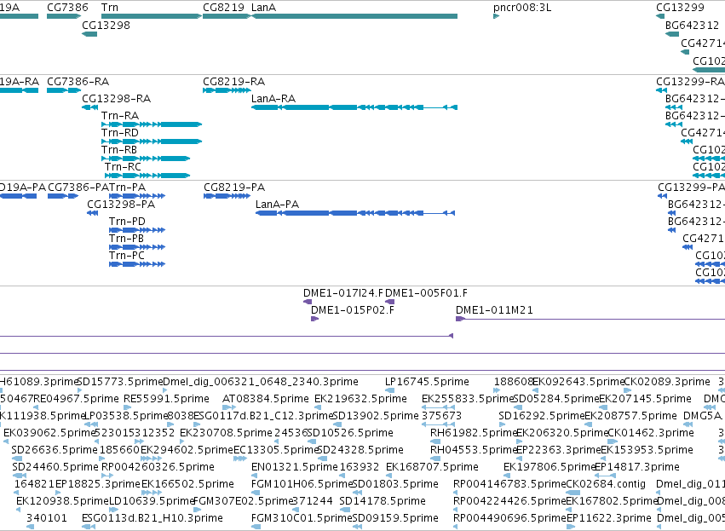The image size is (725, 531).
Task: Select the CG8219-PA CDS label
Action: point(234,188)
